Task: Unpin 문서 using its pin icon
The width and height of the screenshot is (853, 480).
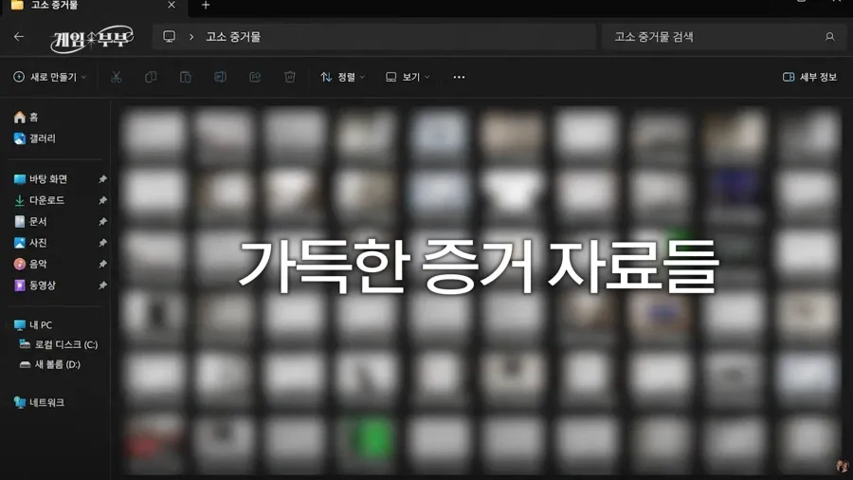Action: click(102, 221)
